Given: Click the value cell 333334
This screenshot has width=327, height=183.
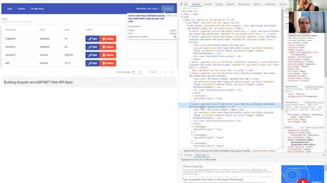Looking at the screenshot, I should (68, 55).
